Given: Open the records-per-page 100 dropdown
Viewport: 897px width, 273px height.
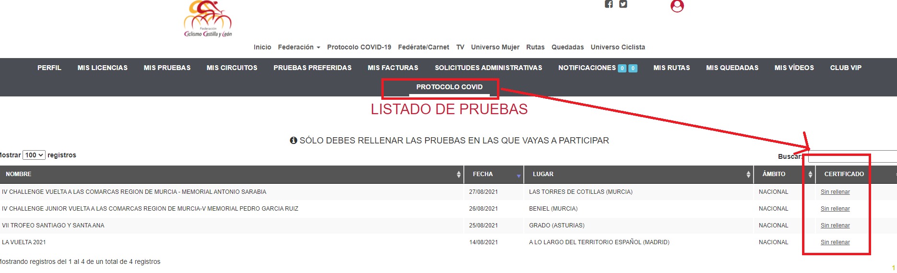Looking at the screenshot, I should click(x=34, y=155).
